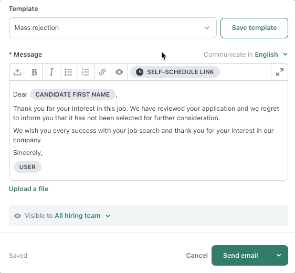
Task: Insert a Self-Schedule Link
Action: [175, 72]
